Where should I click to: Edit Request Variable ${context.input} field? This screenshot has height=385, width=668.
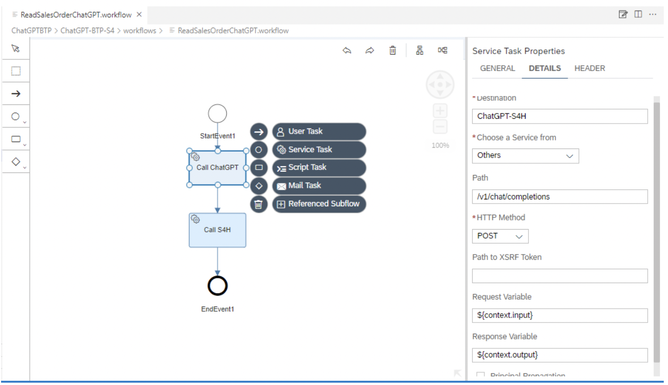pos(560,316)
